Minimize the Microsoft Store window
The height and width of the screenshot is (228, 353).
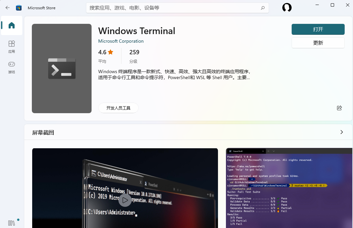[317, 5]
